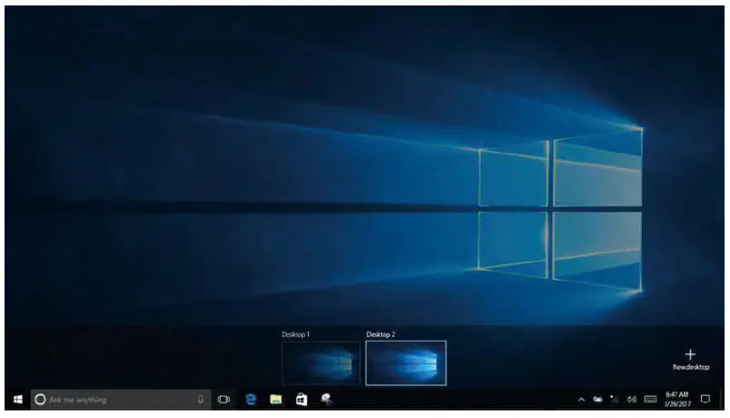The image size is (730, 418).
Task: Click the Cortana circle icon
Action: [x=40, y=400]
